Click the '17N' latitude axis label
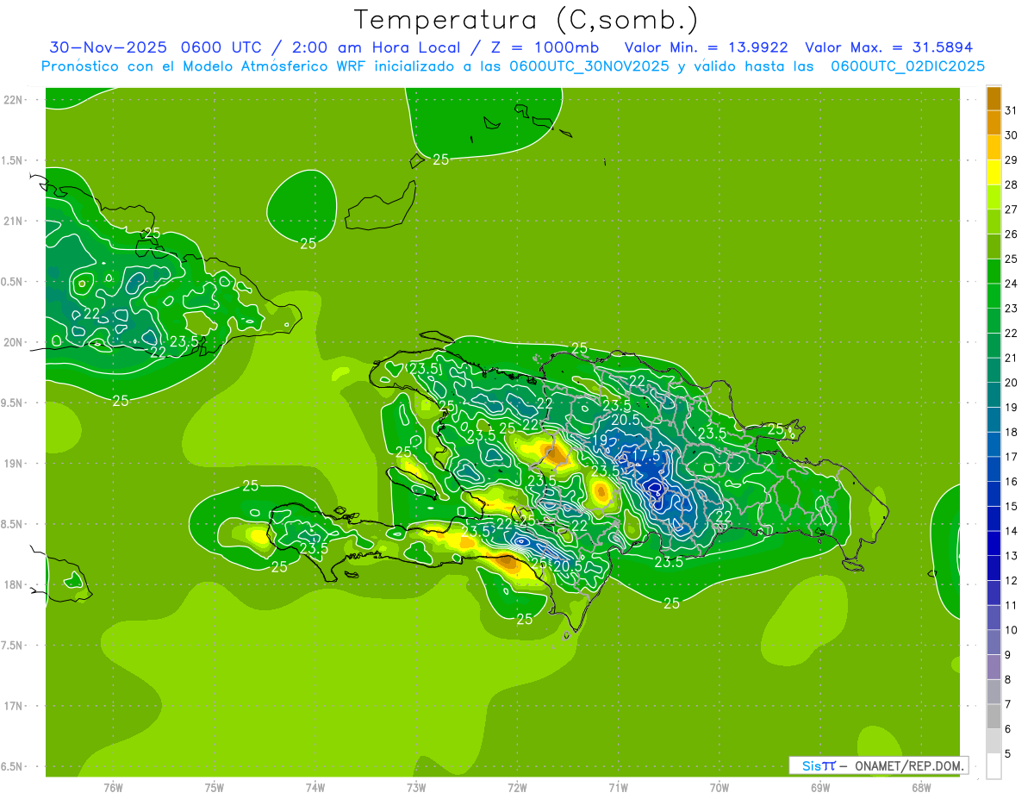Screen dimensions: 1034x799 (x=13, y=706)
